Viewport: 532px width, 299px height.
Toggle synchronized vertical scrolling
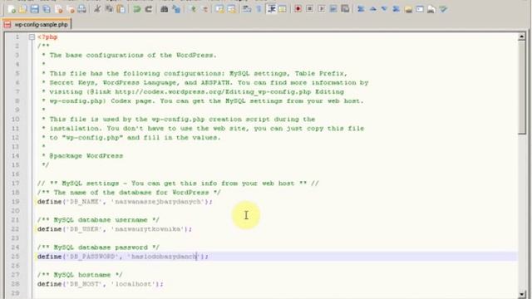click(x=219, y=9)
